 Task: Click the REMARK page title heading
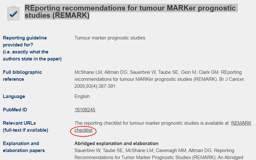(x=130, y=11)
